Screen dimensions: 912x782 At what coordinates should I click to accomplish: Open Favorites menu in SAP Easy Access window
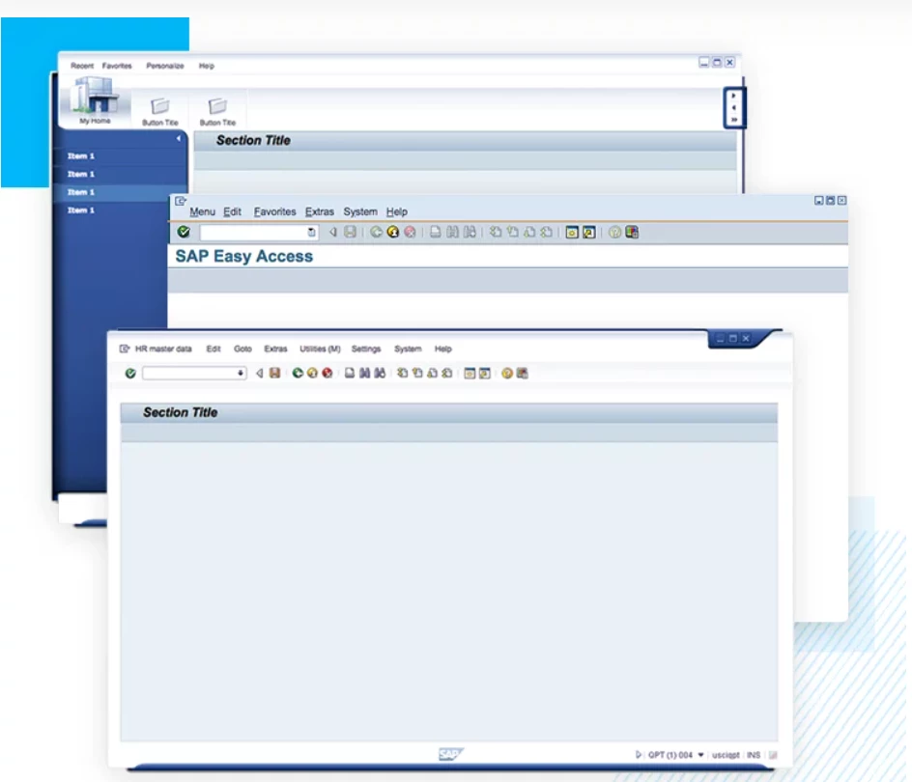pyautogui.click(x=274, y=211)
